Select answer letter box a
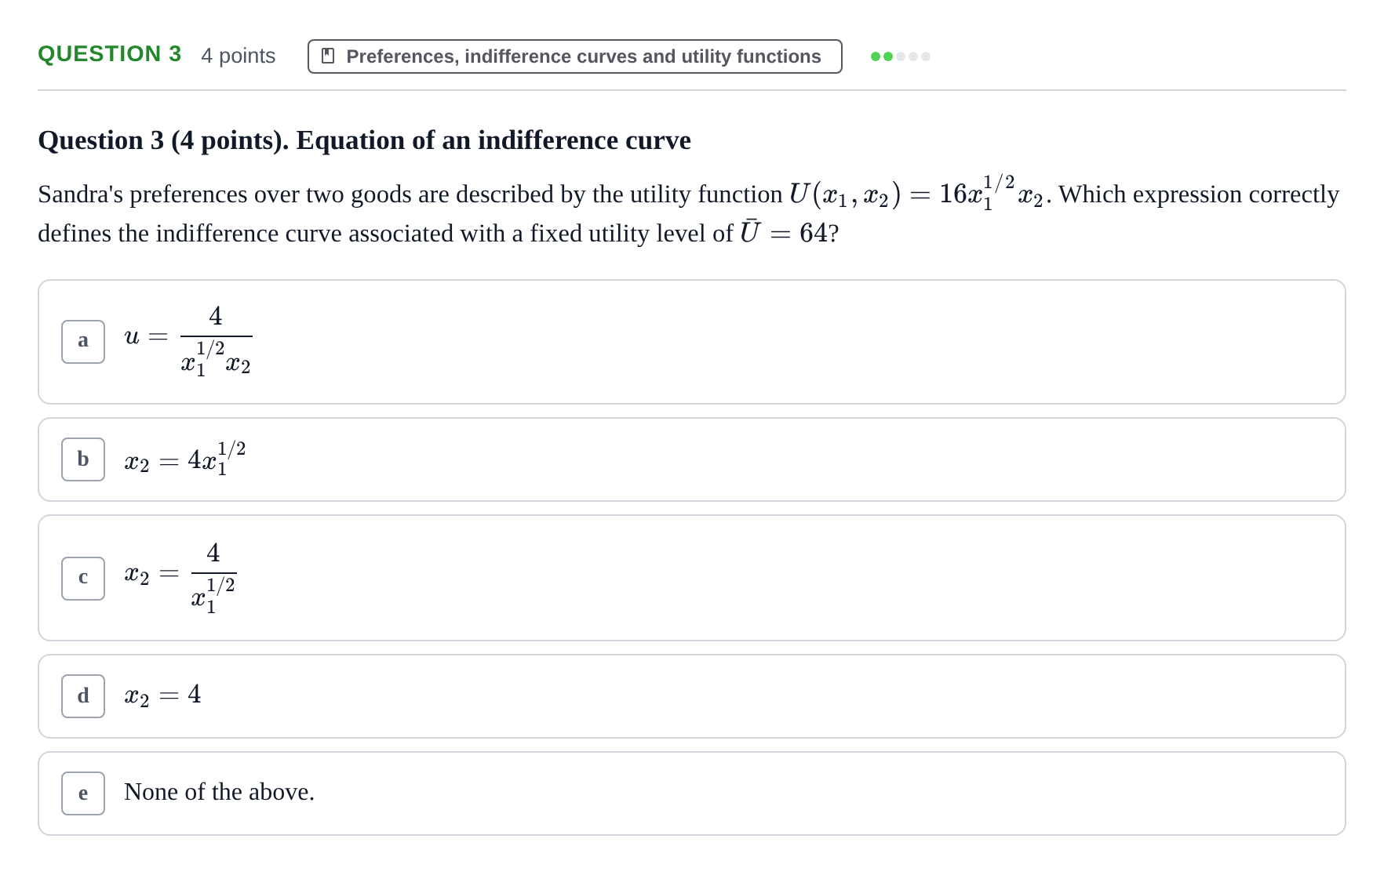1384x875 pixels. point(83,342)
